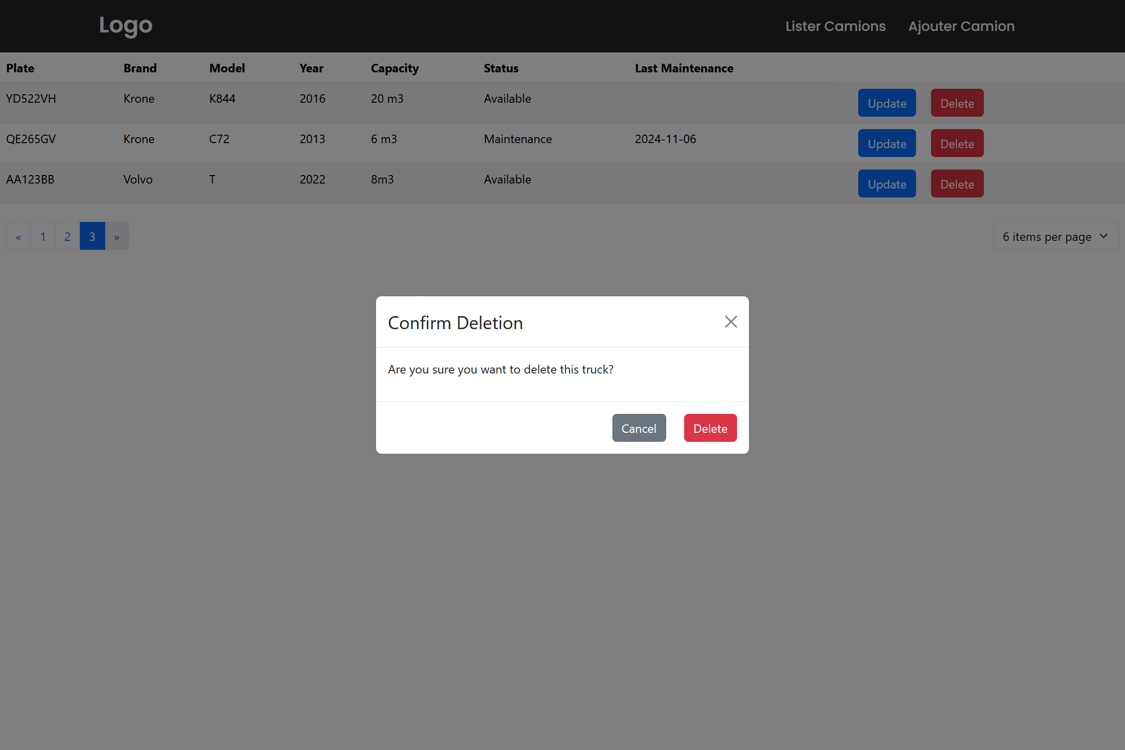Navigate to page 1 of trucks
The image size is (1125, 750).
pyautogui.click(x=43, y=236)
